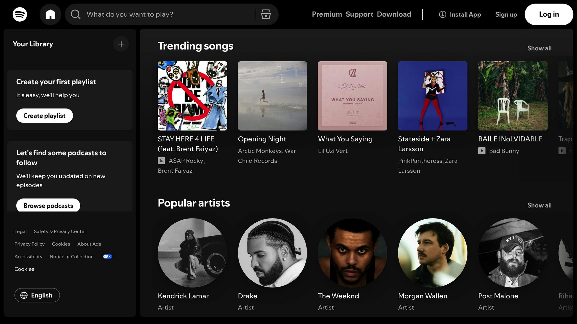This screenshot has width=577, height=324.
Task: Click the Spotify logo icon
Action: coord(19,14)
